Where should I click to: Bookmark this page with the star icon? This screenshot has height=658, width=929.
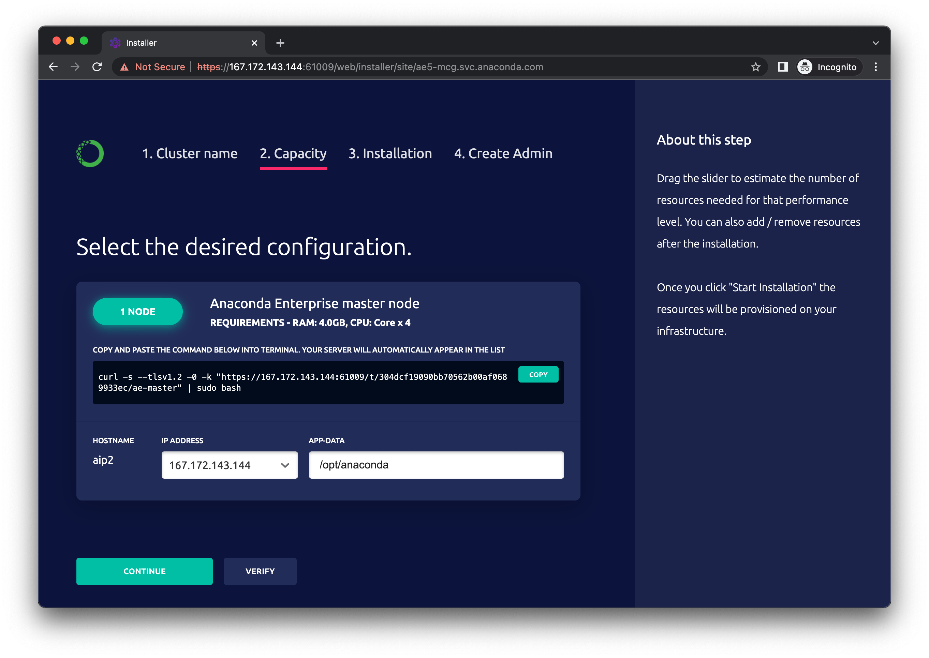(x=755, y=67)
